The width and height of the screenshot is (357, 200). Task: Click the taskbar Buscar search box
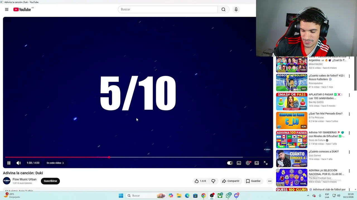(x=146, y=196)
